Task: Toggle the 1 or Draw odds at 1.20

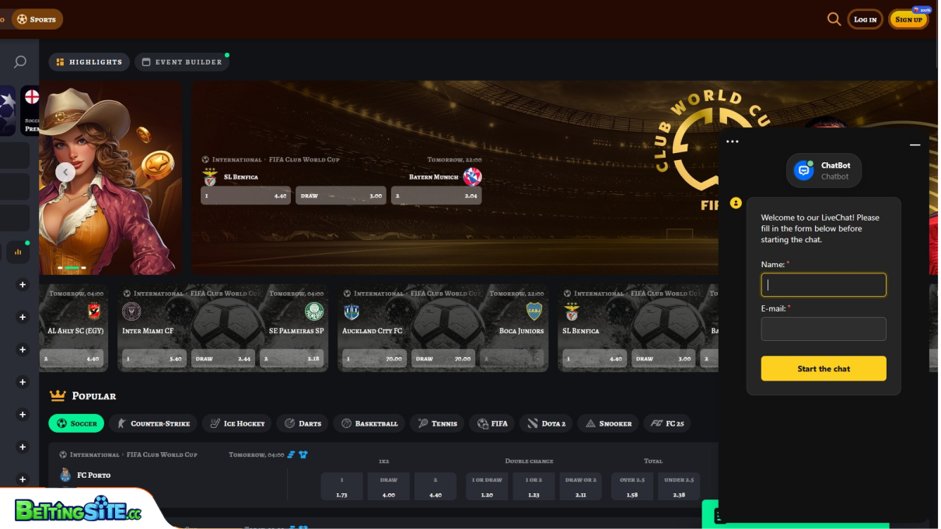Action: (487, 487)
